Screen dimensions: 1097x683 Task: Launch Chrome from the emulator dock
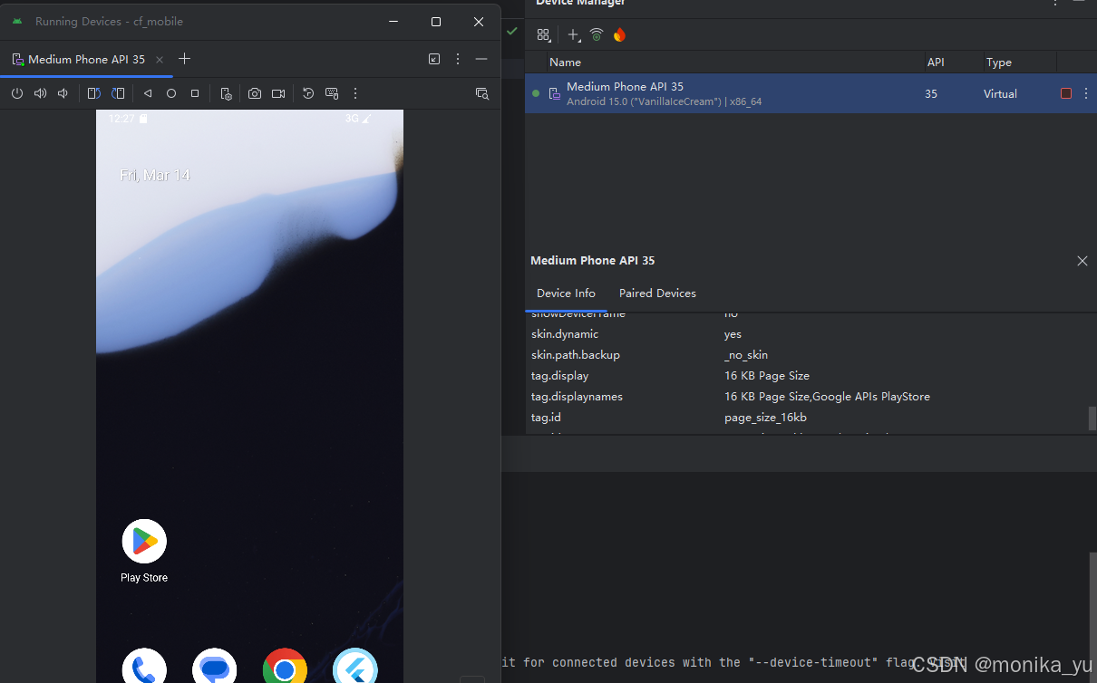[285, 668]
